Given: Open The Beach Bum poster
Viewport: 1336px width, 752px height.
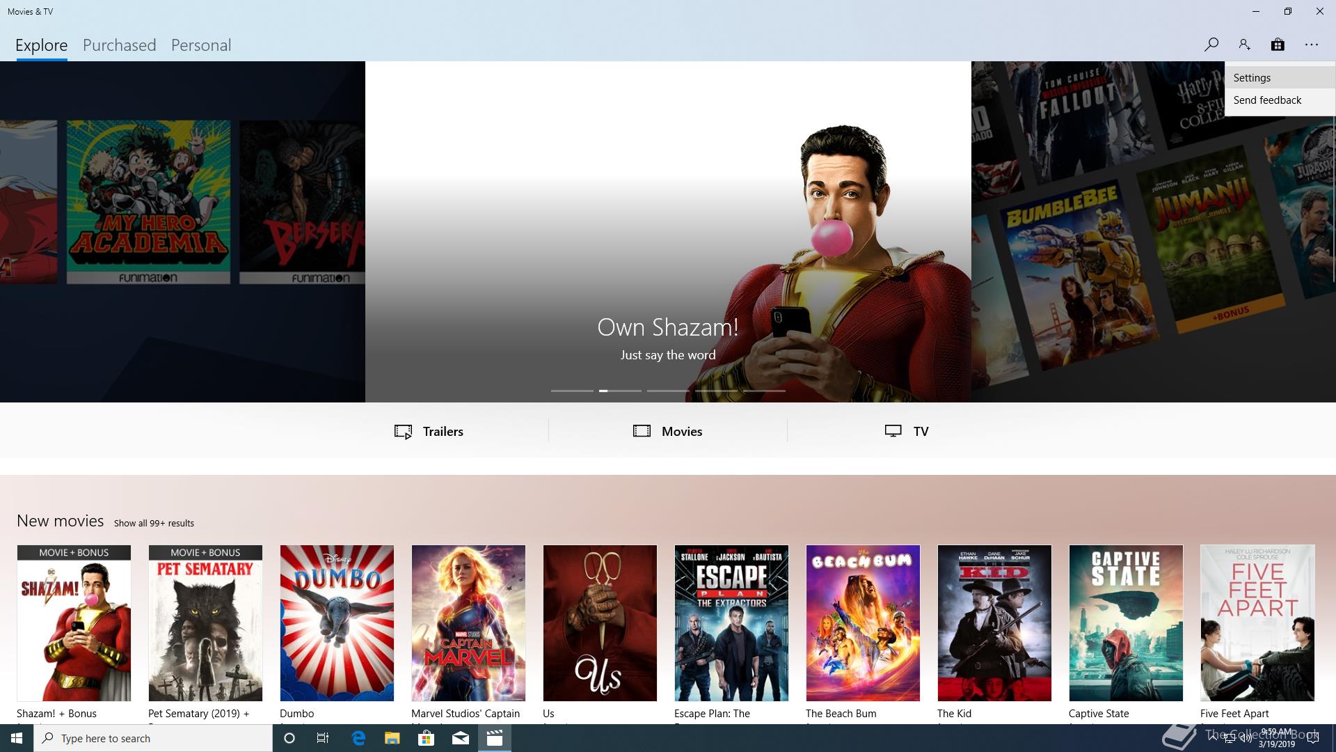Looking at the screenshot, I should (x=863, y=623).
